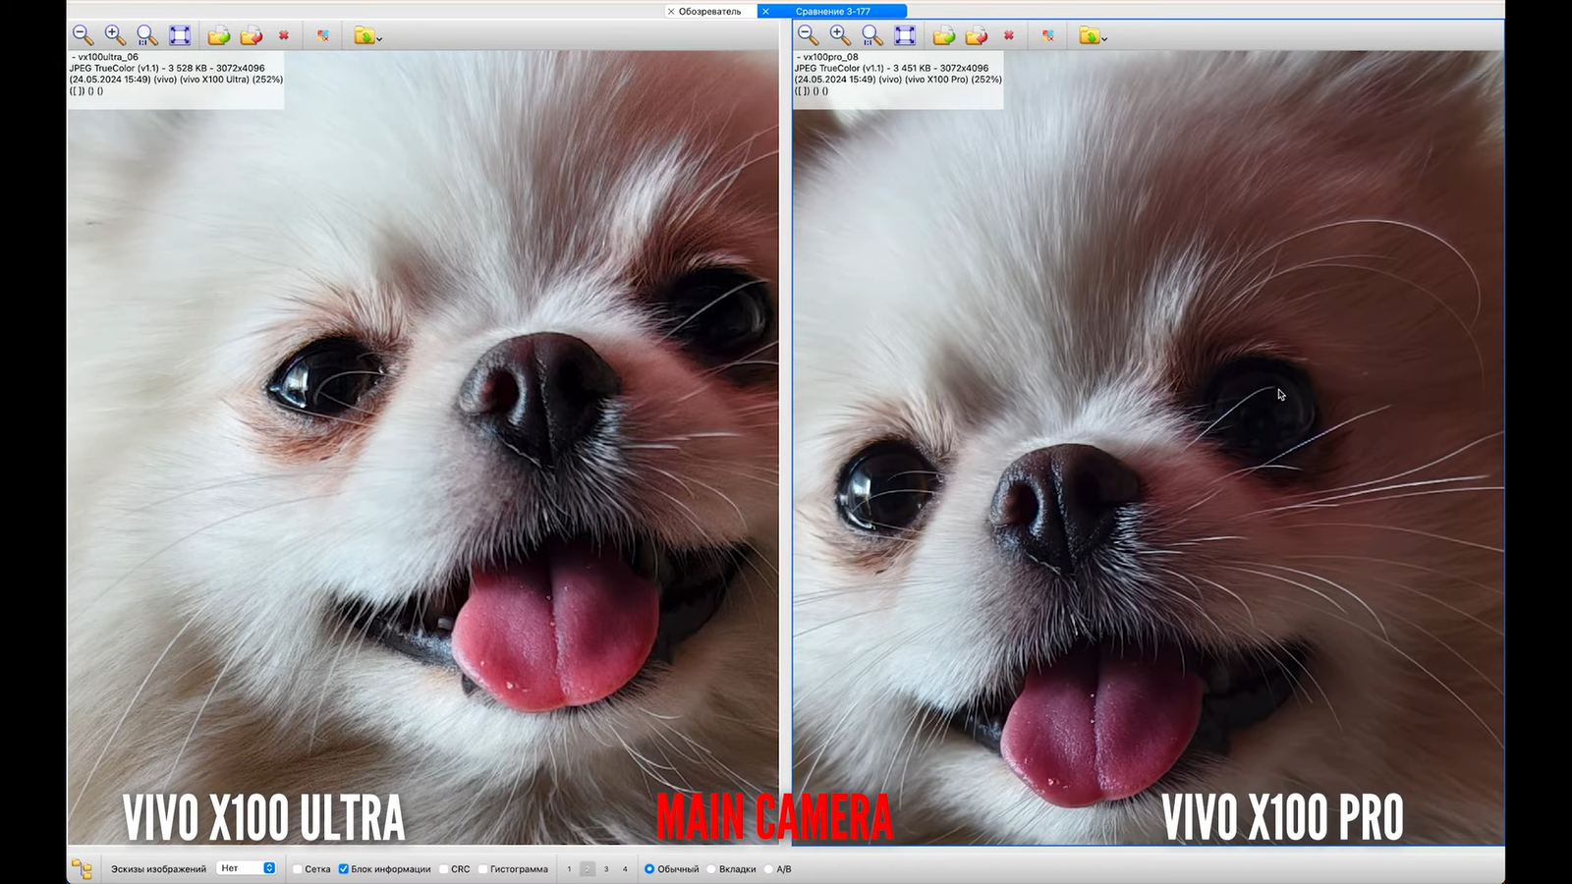This screenshot has height=884, width=1572.
Task: Open previous file in right pane
Action: [x=943, y=35]
